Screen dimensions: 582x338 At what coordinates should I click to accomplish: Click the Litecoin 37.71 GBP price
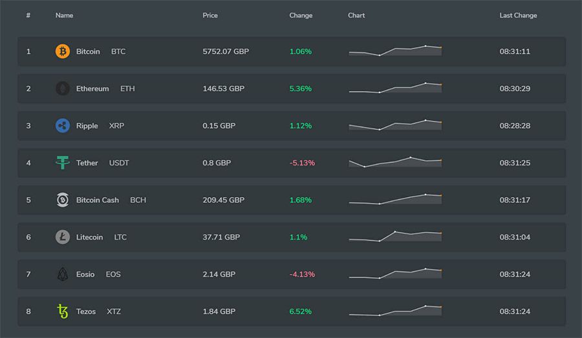coord(221,237)
